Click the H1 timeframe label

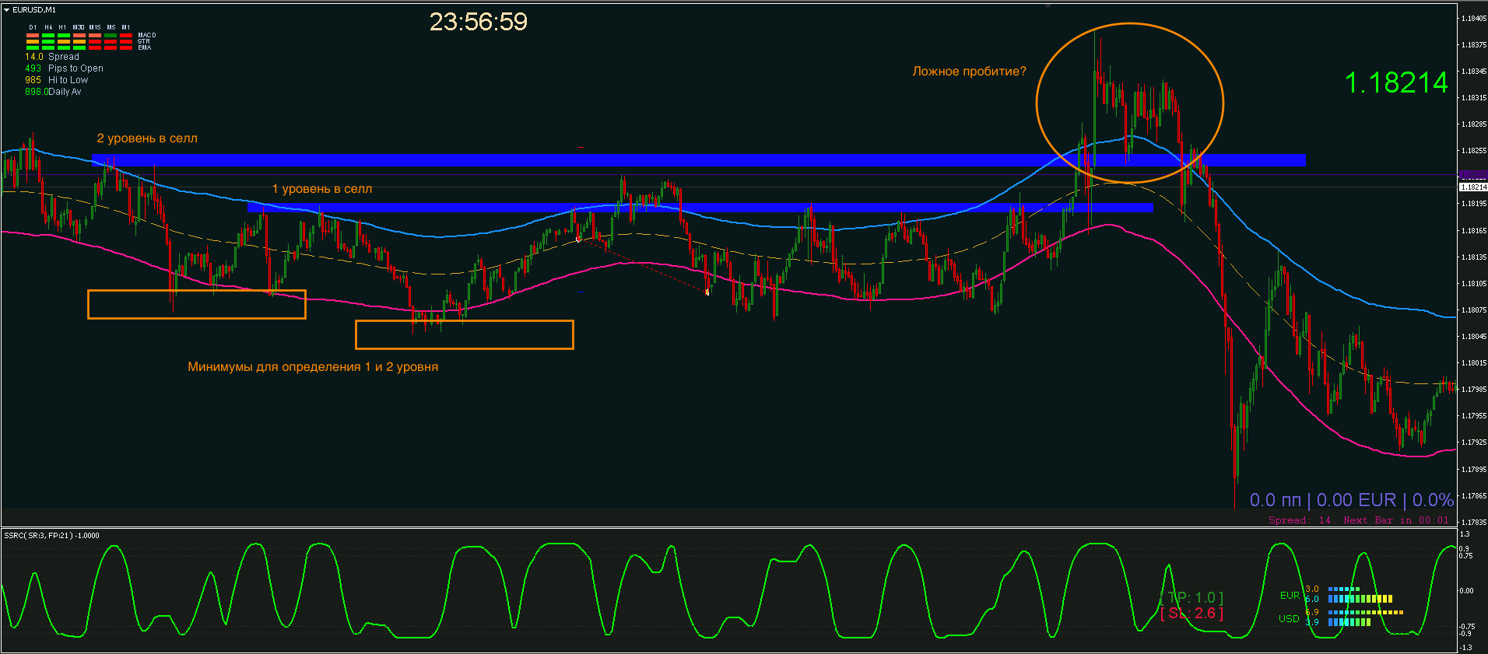[x=62, y=27]
